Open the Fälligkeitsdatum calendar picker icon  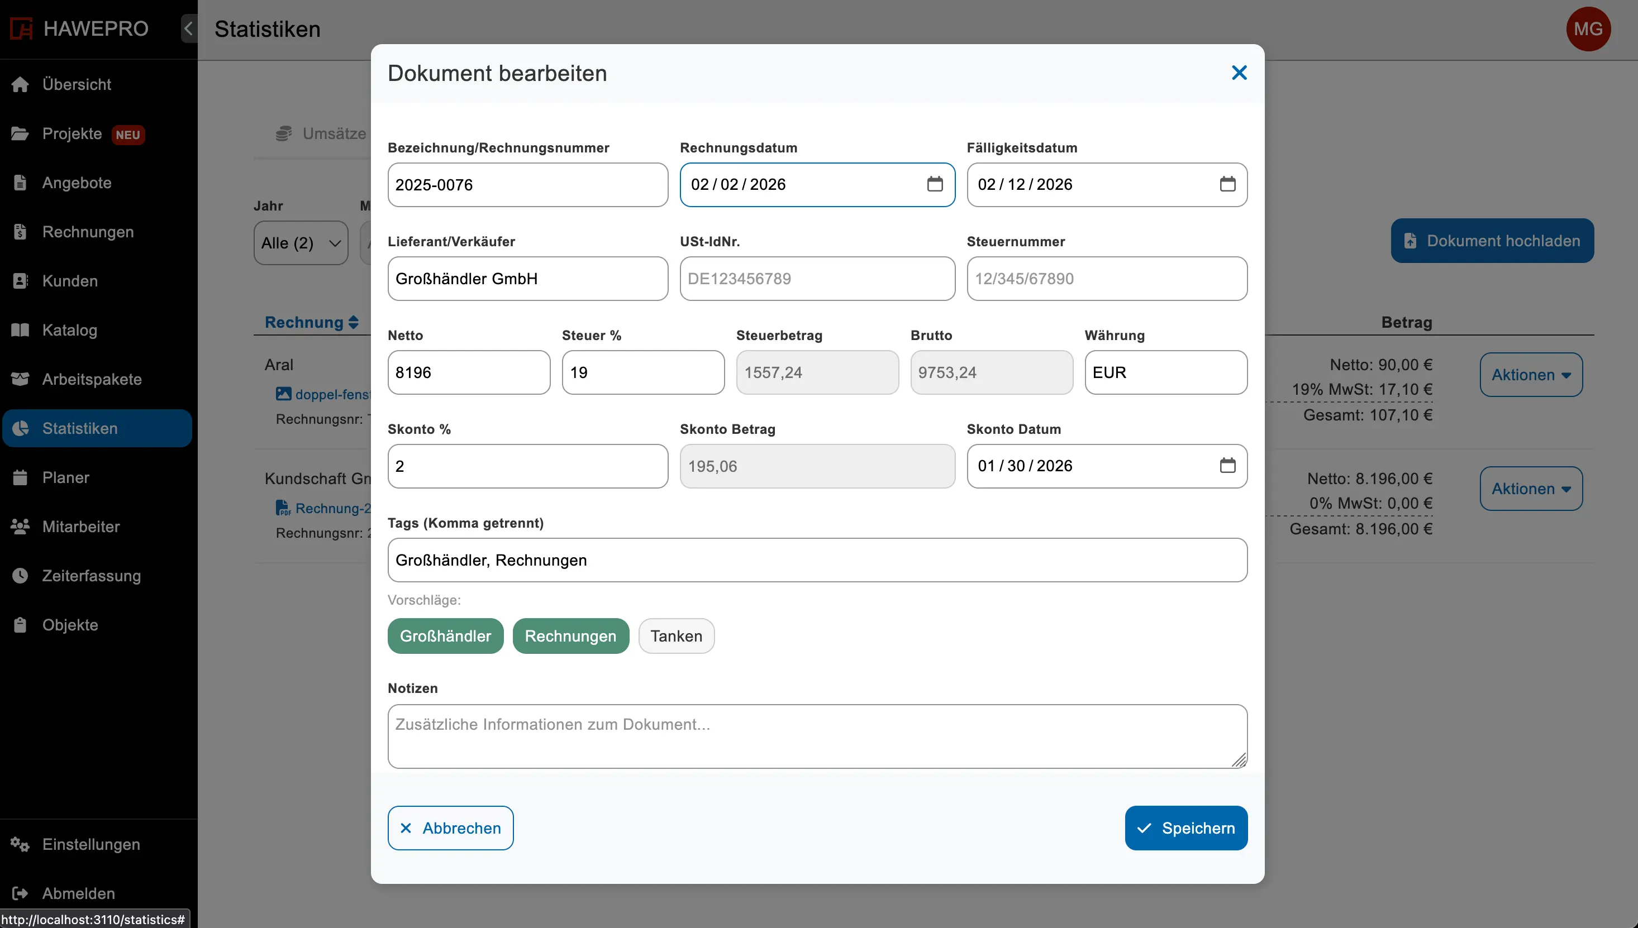click(x=1227, y=184)
